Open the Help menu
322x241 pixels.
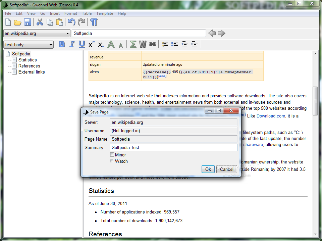(122, 13)
